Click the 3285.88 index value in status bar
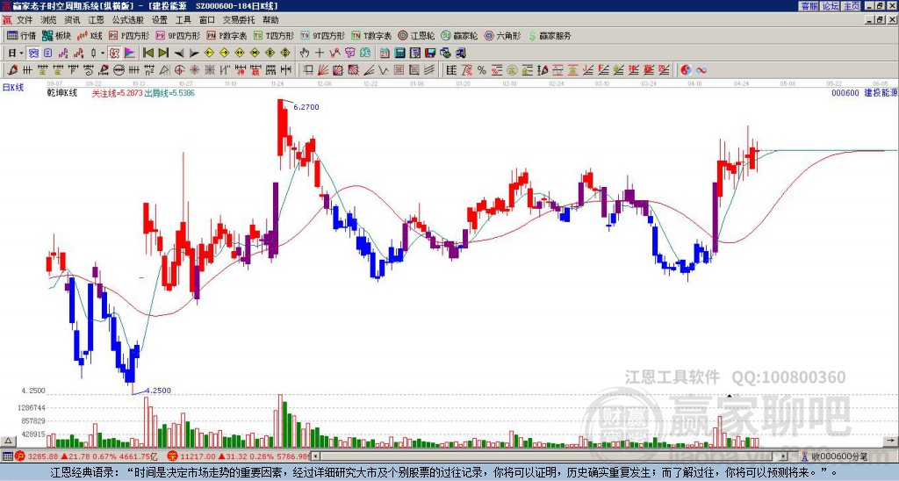899x481 pixels. [x=43, y=456]
